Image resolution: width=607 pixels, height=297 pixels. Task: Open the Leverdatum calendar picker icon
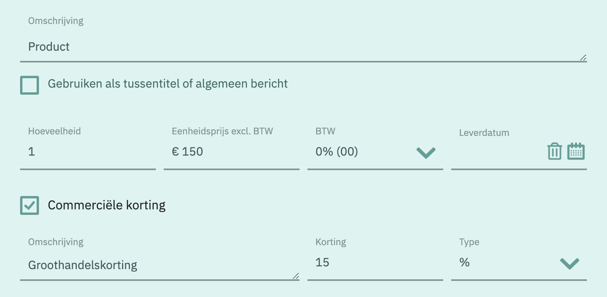[576, 151]
